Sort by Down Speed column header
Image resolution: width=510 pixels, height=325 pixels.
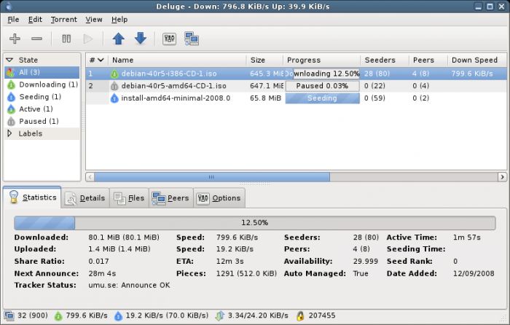pos(477,60)
